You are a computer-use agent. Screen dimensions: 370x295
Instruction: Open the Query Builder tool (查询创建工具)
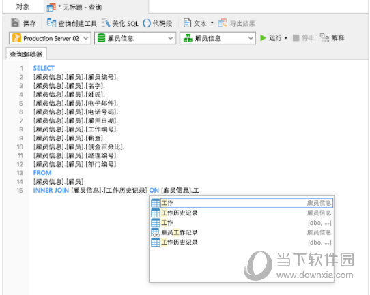click(x=72, y=23)
